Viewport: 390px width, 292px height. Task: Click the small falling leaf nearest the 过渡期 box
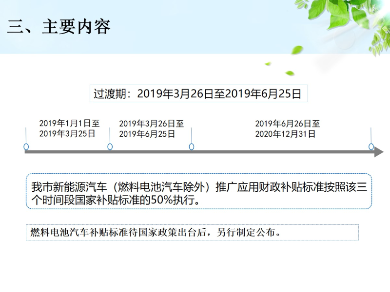pos(290,73)
